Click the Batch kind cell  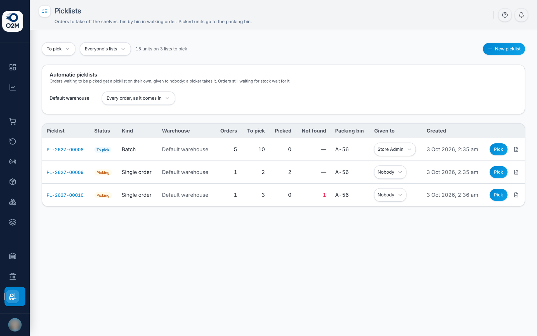tap(129, 149)
